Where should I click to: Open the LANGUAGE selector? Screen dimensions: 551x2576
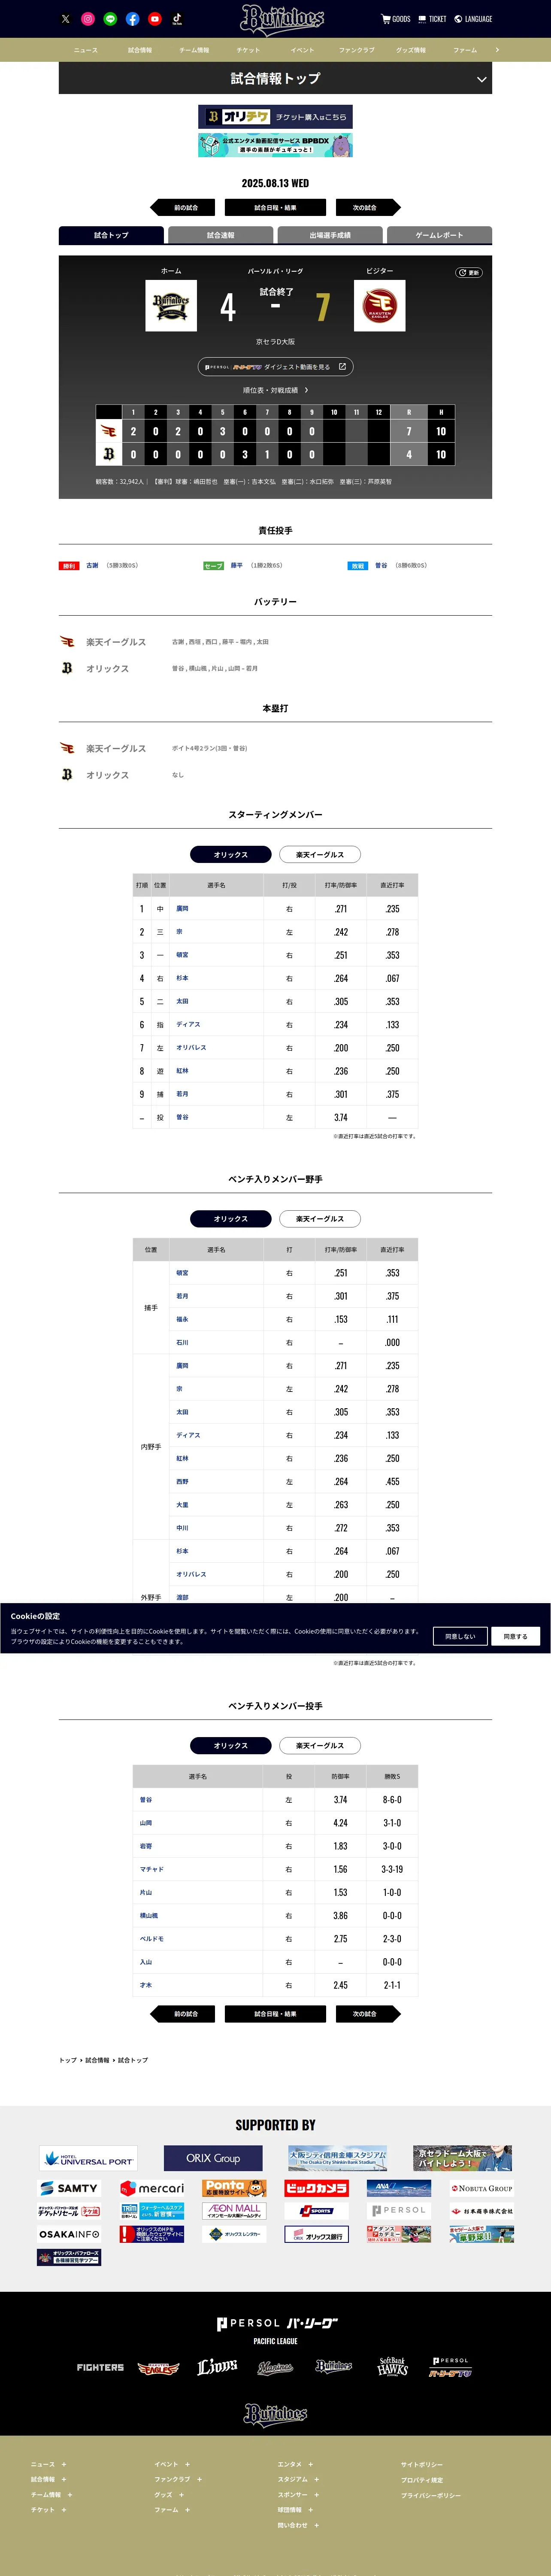point(473,19)
